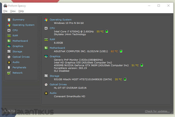Click the green temperature indicator next to 51 °C
This screenshot has width=175, height=117.
142,65
